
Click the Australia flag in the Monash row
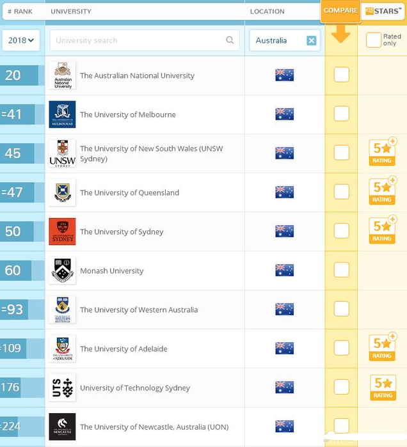tap(284, 271)
